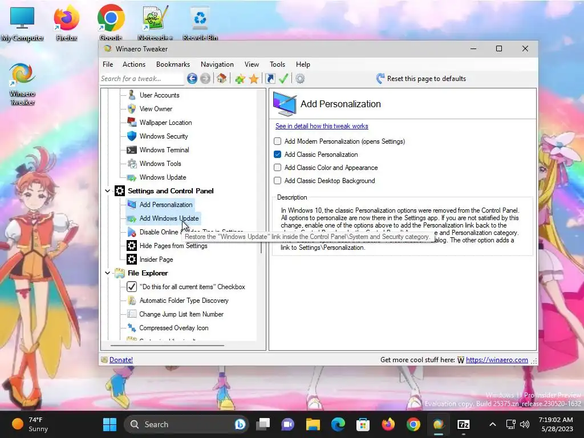The width and height of the screenshot is (584, 438).
Task: Visit the https://winaero.com link
Action: click(497, 360)
